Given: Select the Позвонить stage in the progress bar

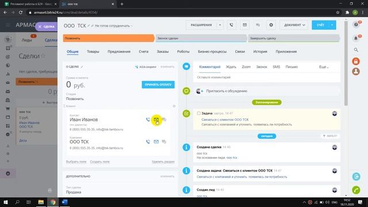Looking at the screenshot, I should (109, 39).
